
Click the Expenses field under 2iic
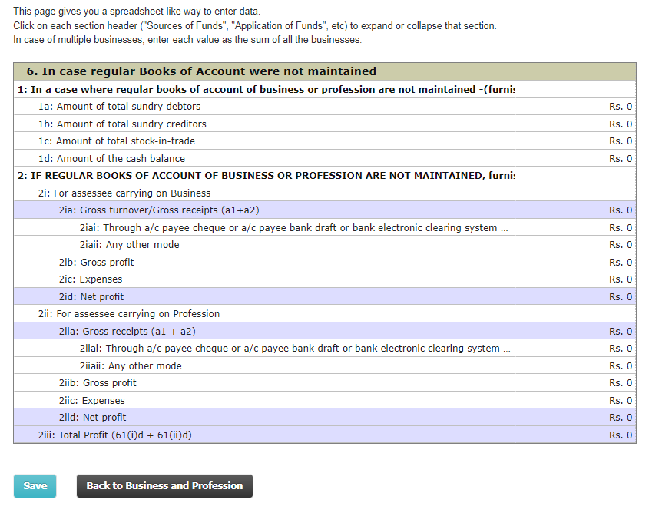coord(575,400)
